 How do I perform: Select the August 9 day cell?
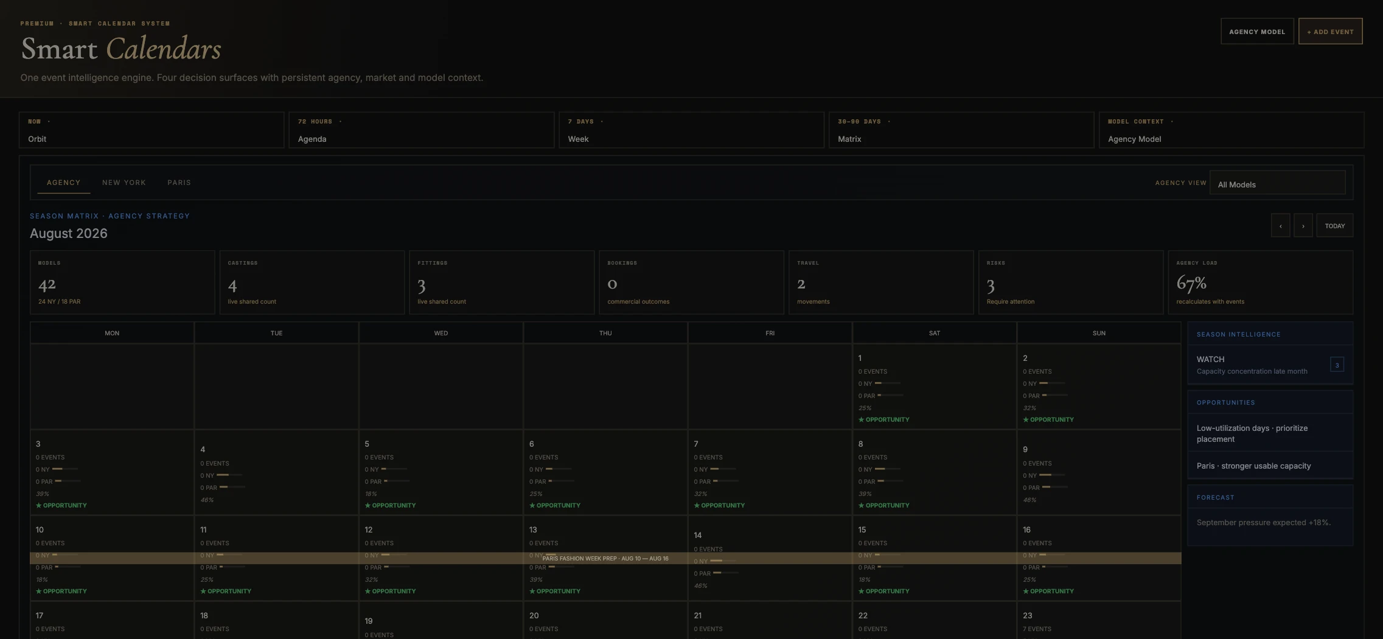coord(1099,473)
